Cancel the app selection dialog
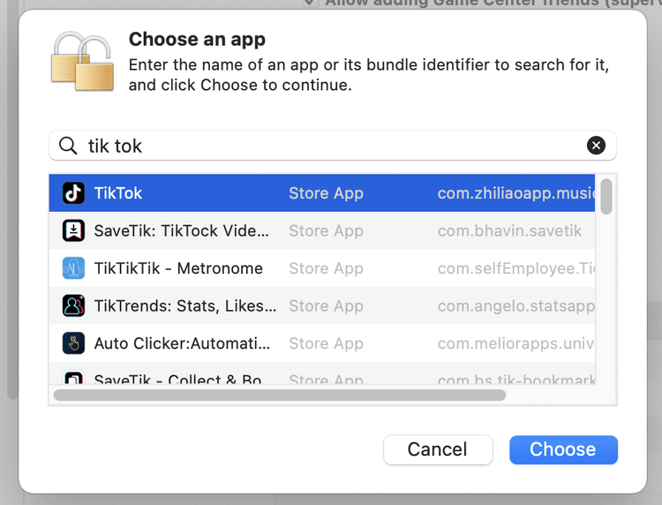This screenshot has height=505, width=662. click(x=438, y=449)
